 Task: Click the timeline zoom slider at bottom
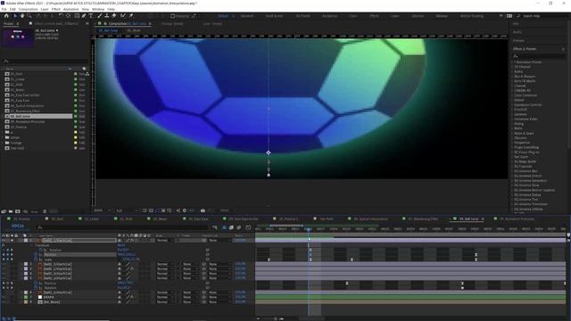click(276, 318)
